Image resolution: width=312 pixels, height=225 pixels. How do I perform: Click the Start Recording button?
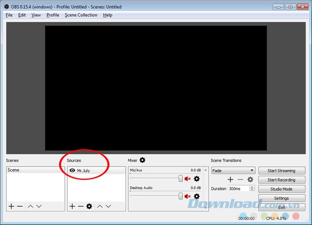point(282,180)
